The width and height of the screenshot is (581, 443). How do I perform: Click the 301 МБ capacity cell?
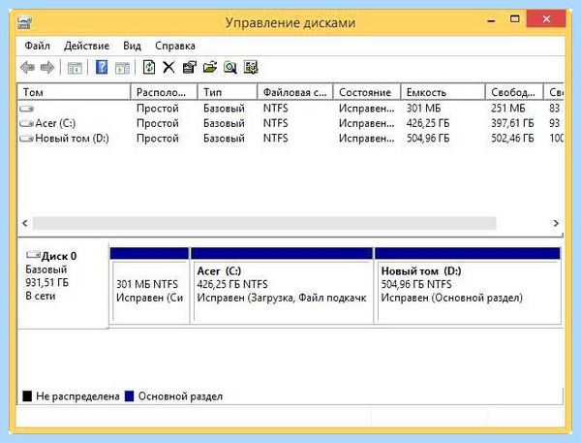click(x=423, y=109)
